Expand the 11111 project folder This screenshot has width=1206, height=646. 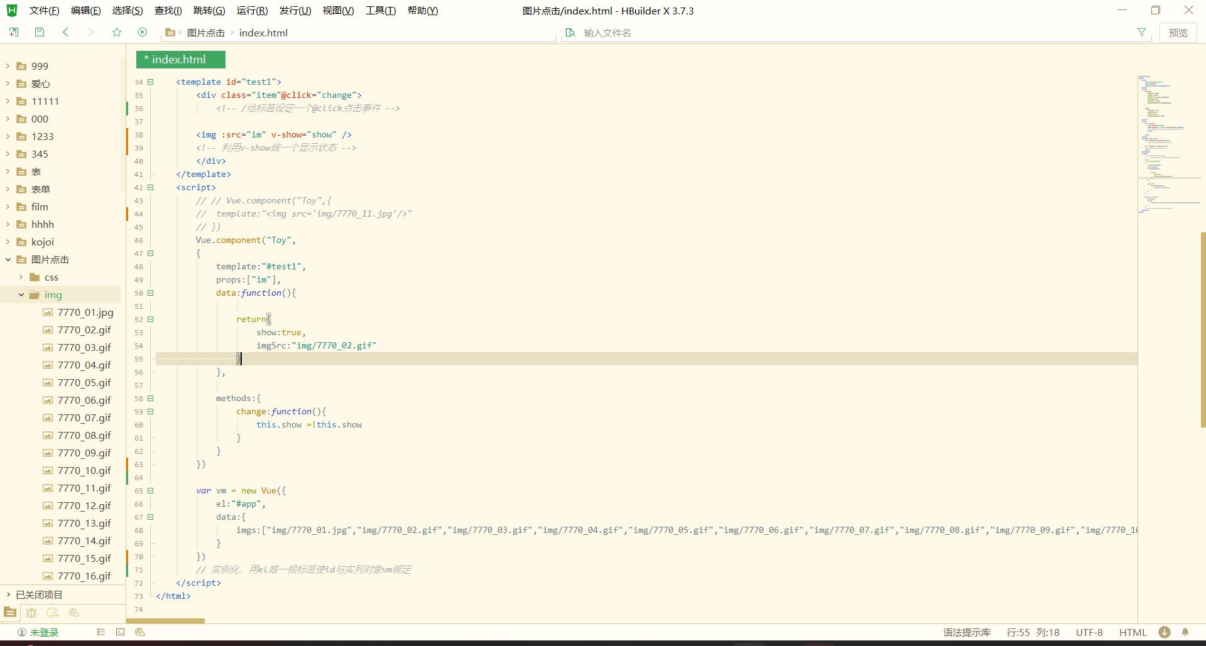coord(8,101)
